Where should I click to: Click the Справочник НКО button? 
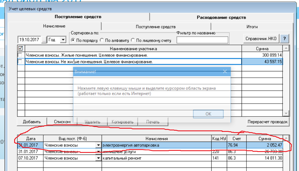[x=261, y=39]
